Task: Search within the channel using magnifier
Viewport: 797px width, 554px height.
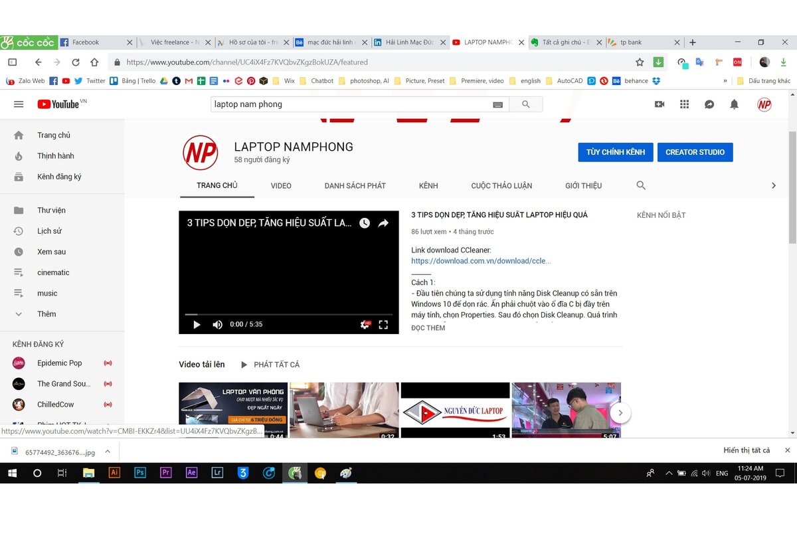Action: point(641,185)
